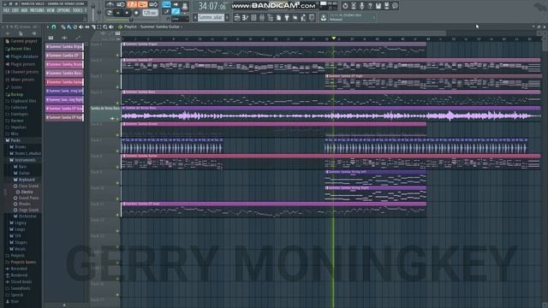The height and width of the screenshot is (308, 548).
Task: Select Summer Samba Organ in pattern picker
Action: coord(64,46)
